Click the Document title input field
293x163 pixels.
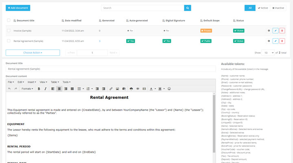point(111,69)
